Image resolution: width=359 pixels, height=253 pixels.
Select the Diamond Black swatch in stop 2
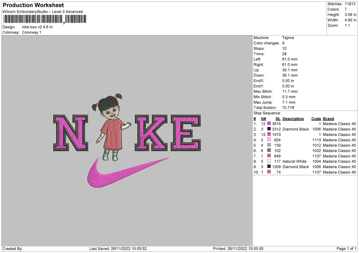point(269,129)
